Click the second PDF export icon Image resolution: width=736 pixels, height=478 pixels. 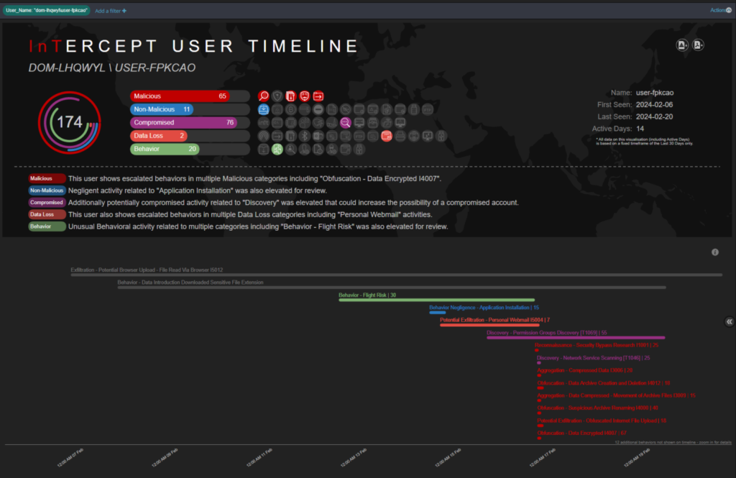click(x=698, y=45)
